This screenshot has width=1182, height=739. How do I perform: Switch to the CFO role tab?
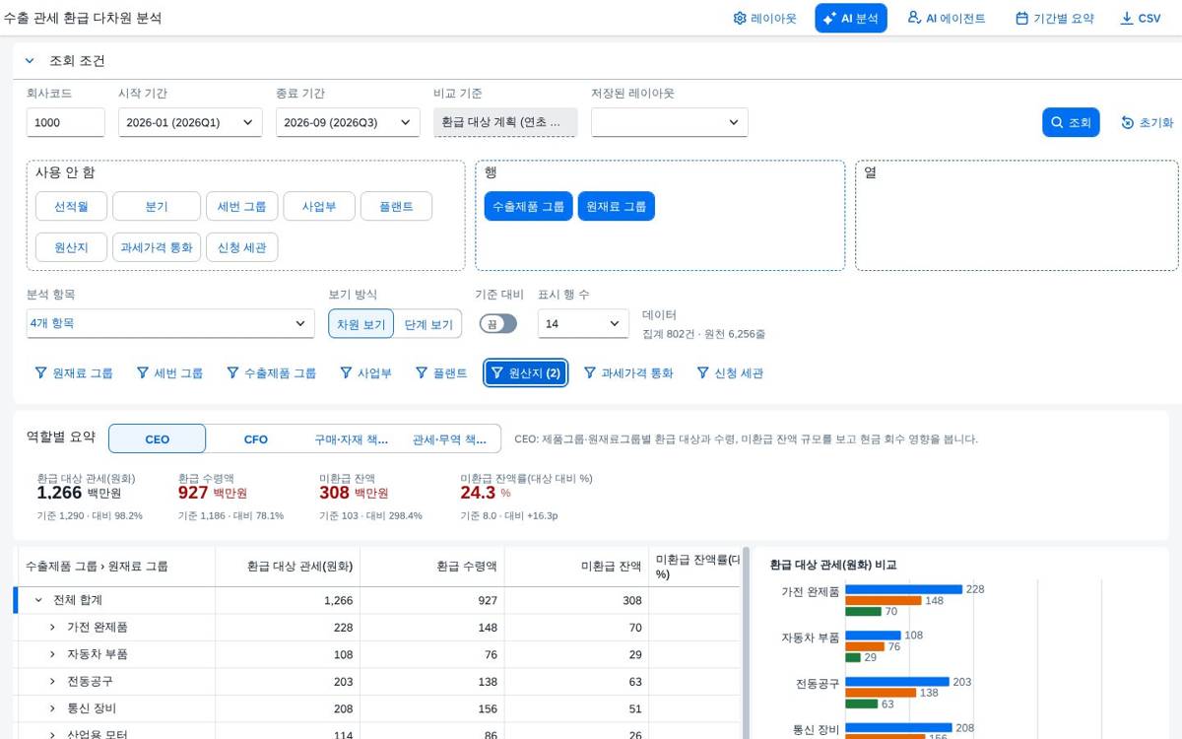click(x=256, y=438)
